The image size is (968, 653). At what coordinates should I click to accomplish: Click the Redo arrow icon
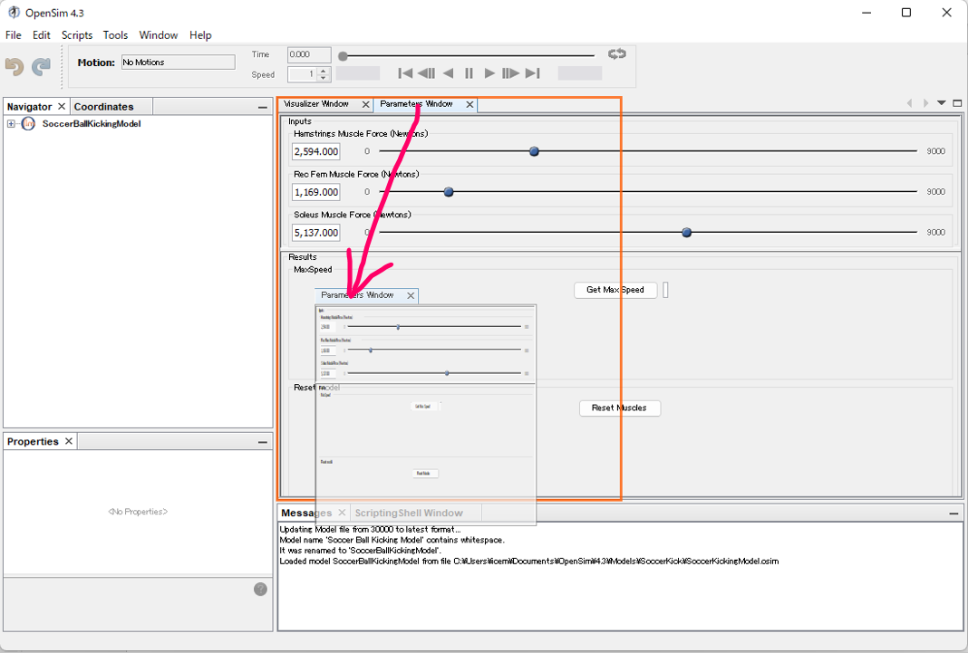tap(42, 67)
